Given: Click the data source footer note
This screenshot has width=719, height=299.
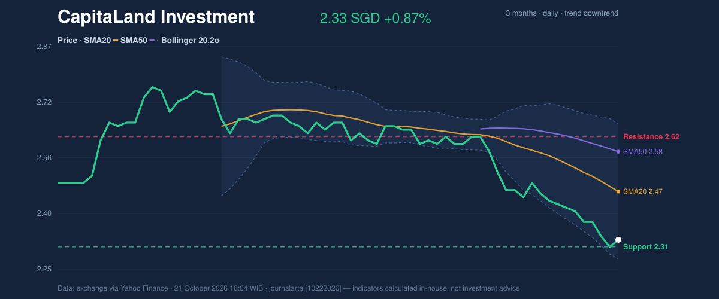Looking at the screenshot, I should click(x=289, y=288).
